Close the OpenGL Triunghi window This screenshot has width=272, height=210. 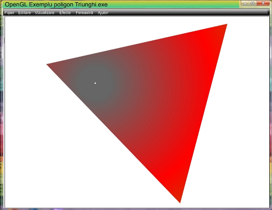click(263, 3)
